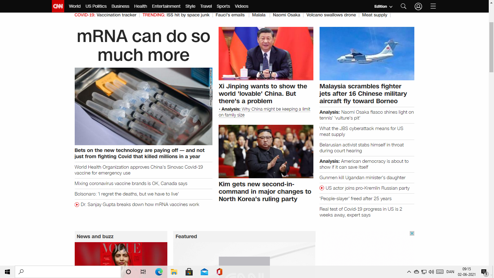Open trending ISS hit by space junk
The height and width of the screenshot is (278, 494).
(x=188, y=15)
